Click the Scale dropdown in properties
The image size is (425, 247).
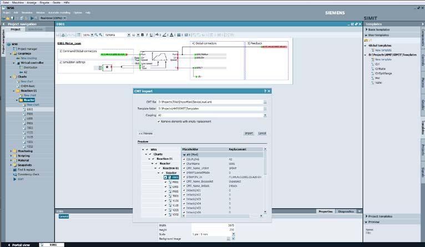pyautogui.click(x=234, y=234)
